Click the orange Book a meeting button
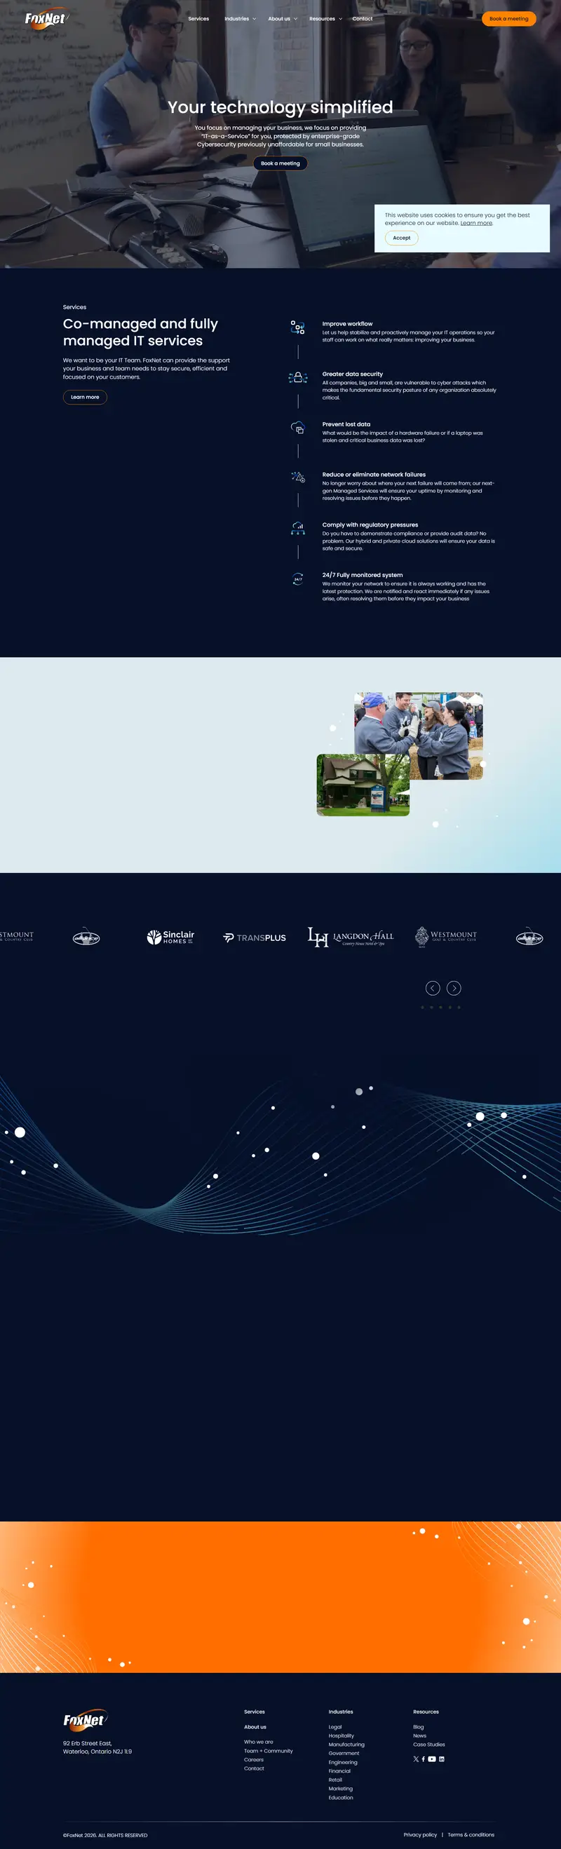The height and width of the screenshot is (1849, 561). coord(508,19)
